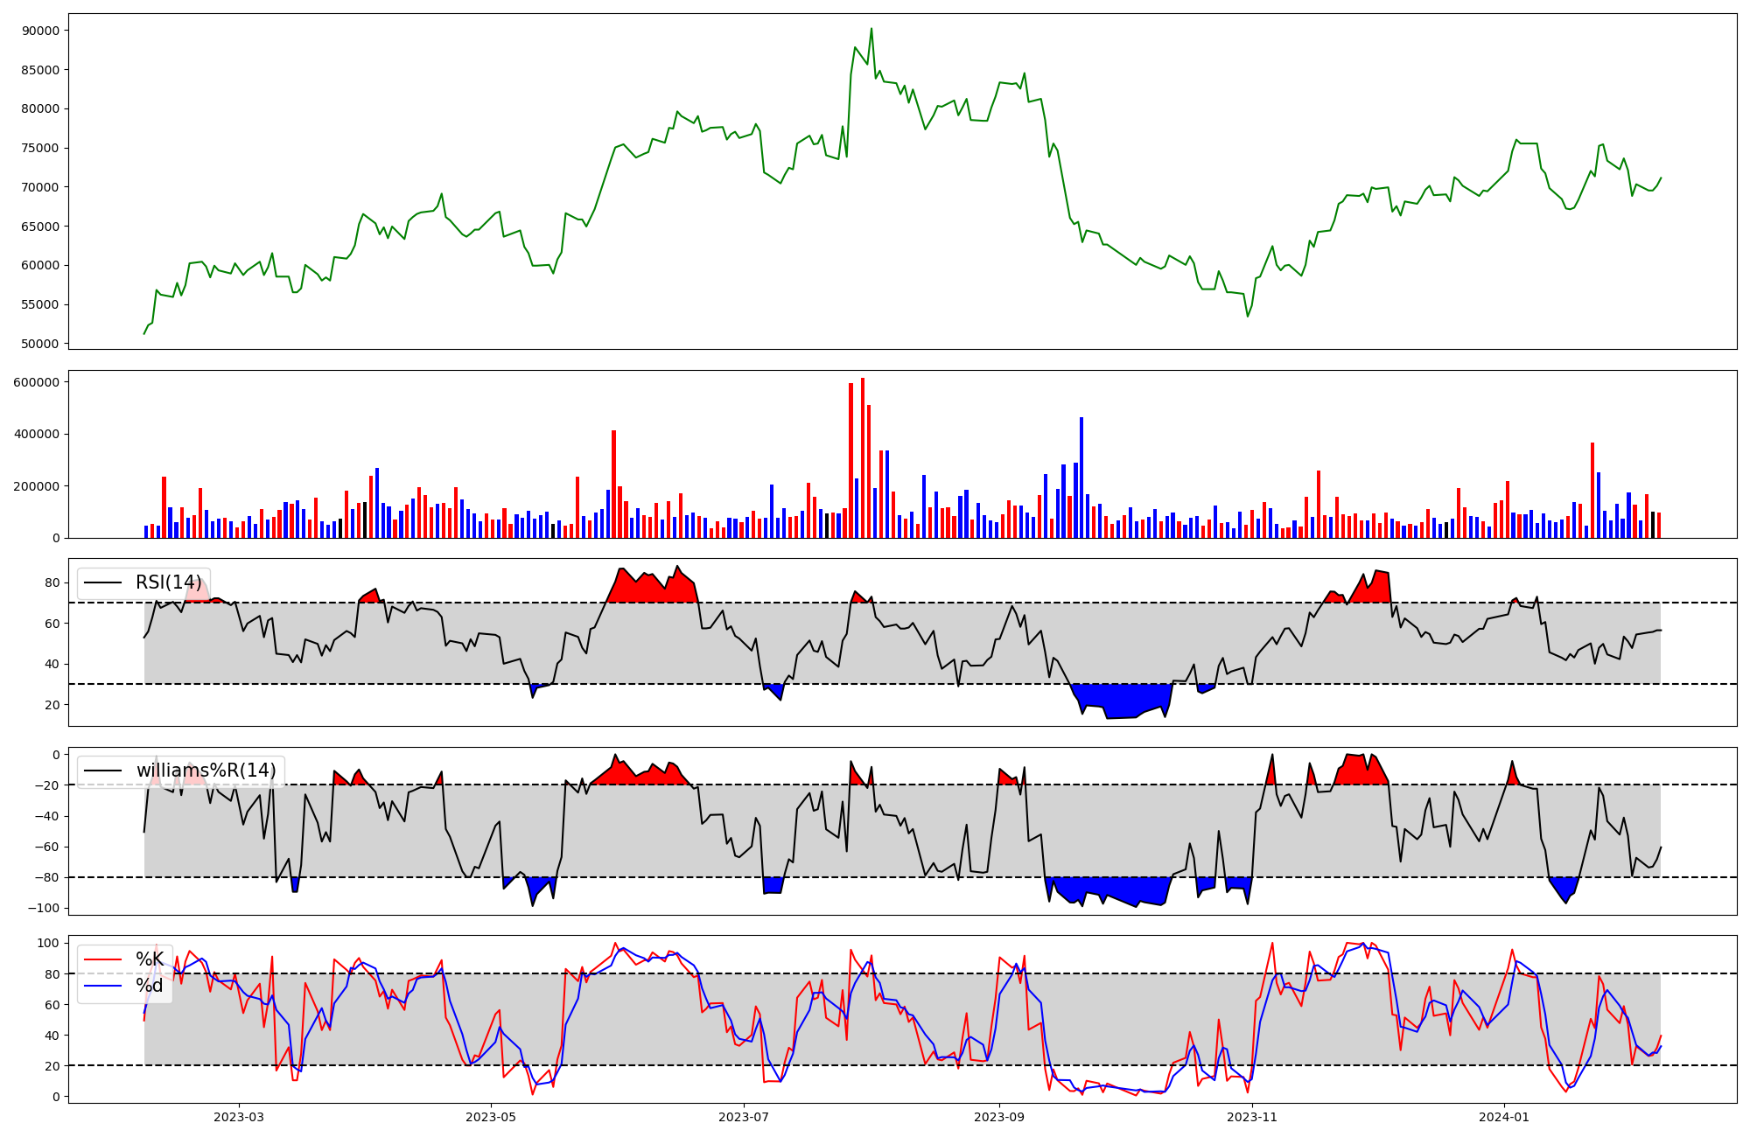This screenshot has width=1750, height=1137.
Task: Click the tallest red volume bar
Action: [863, 457]
